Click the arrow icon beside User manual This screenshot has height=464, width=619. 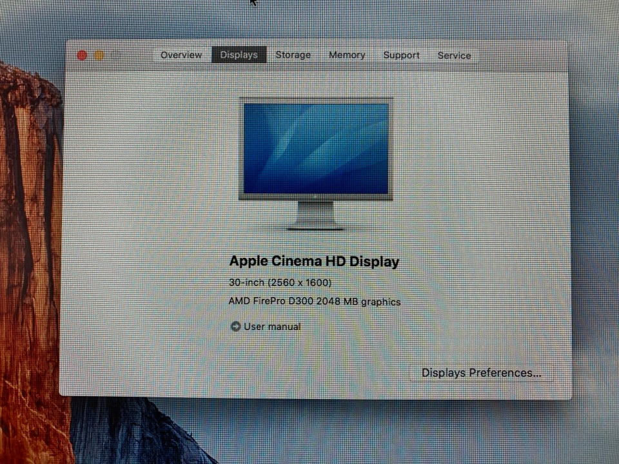(x=235, y=326)
